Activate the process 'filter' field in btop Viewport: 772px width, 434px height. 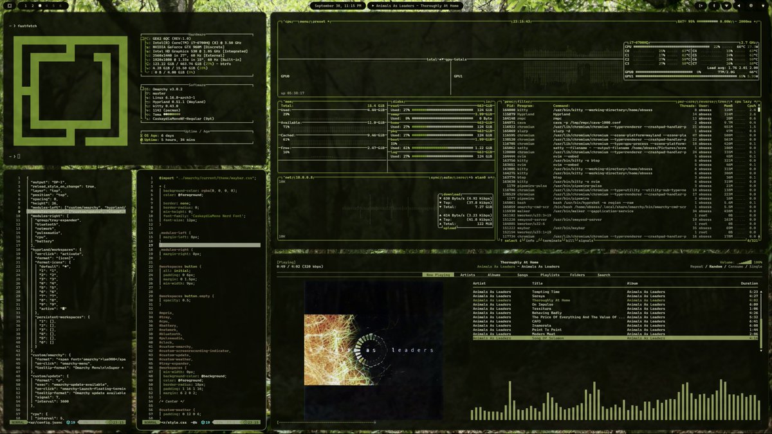[524, 102]
